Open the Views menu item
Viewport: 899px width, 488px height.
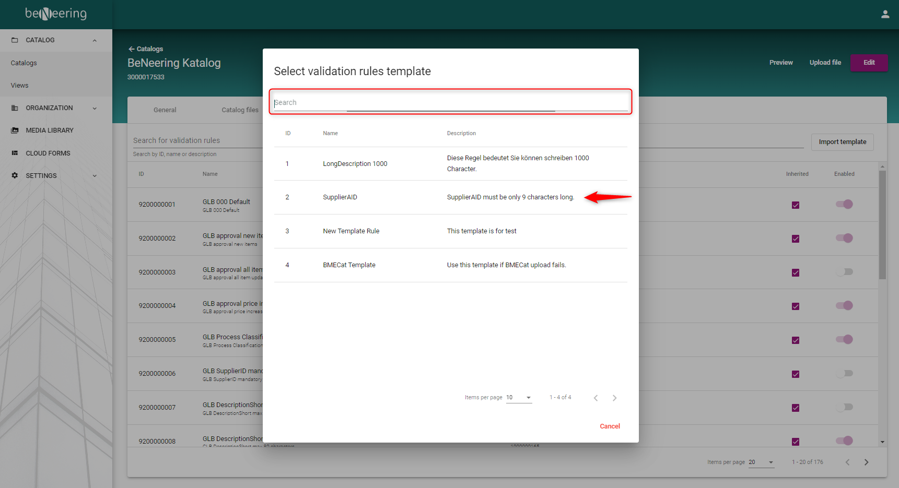20,86
